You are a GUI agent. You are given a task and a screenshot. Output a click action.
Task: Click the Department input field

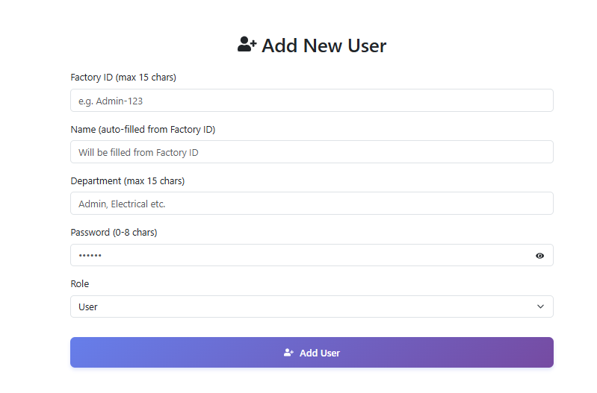[312, 204]
